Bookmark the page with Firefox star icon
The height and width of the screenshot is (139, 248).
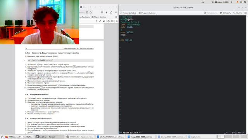coord(91,12)
